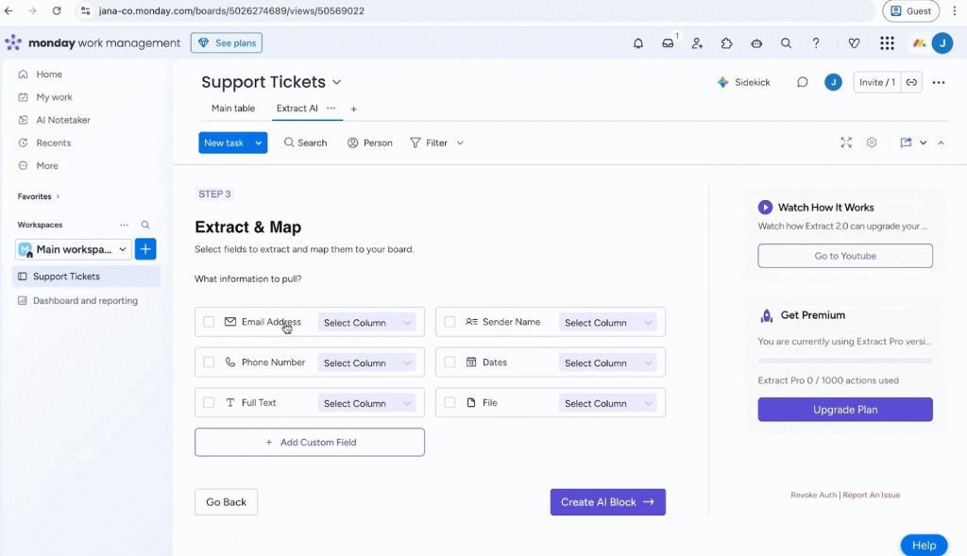This screenshot has height=556, width=967.
Task: Click the Create AI Block button
Action: point(607,502)
